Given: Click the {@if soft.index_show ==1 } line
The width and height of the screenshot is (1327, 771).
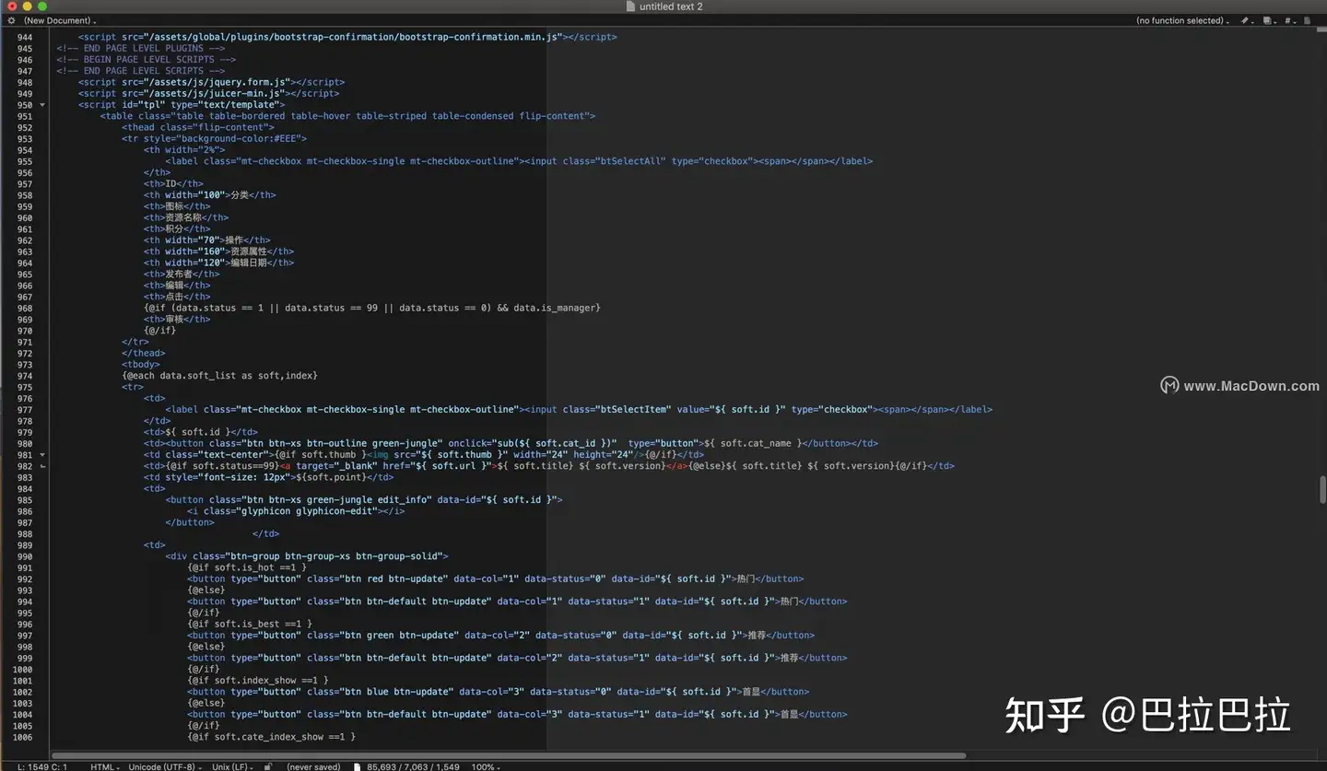Looking at the screenshot, I should [258, 681].
